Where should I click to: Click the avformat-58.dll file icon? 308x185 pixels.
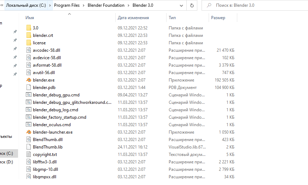click(29, 65)
